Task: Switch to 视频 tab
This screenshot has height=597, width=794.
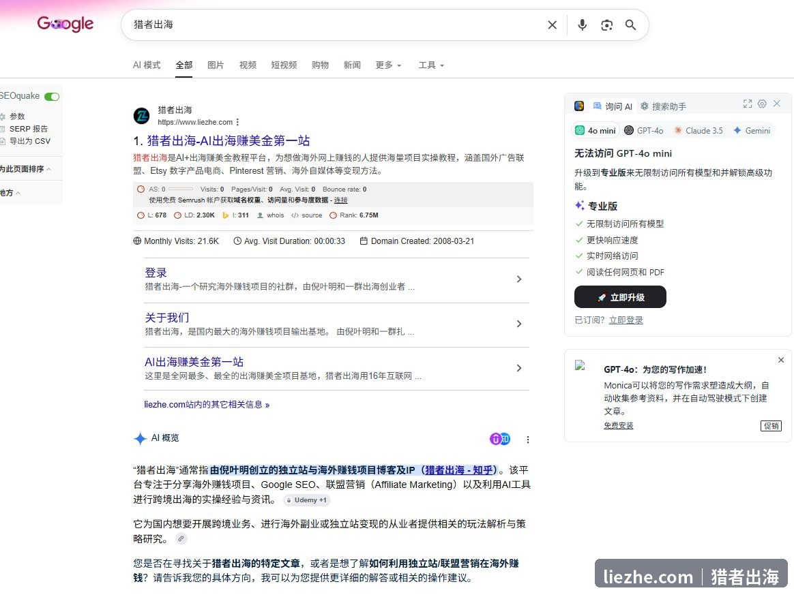Action: pos(248,65)
